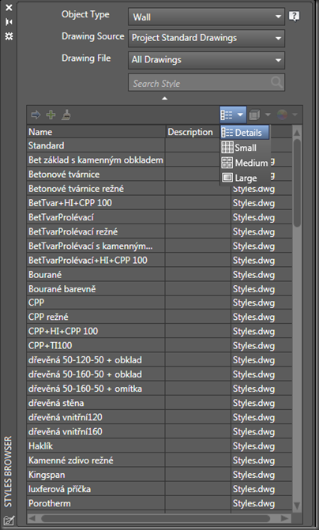
Task: Click the search magnifier icon
Action: coord(276,82)
